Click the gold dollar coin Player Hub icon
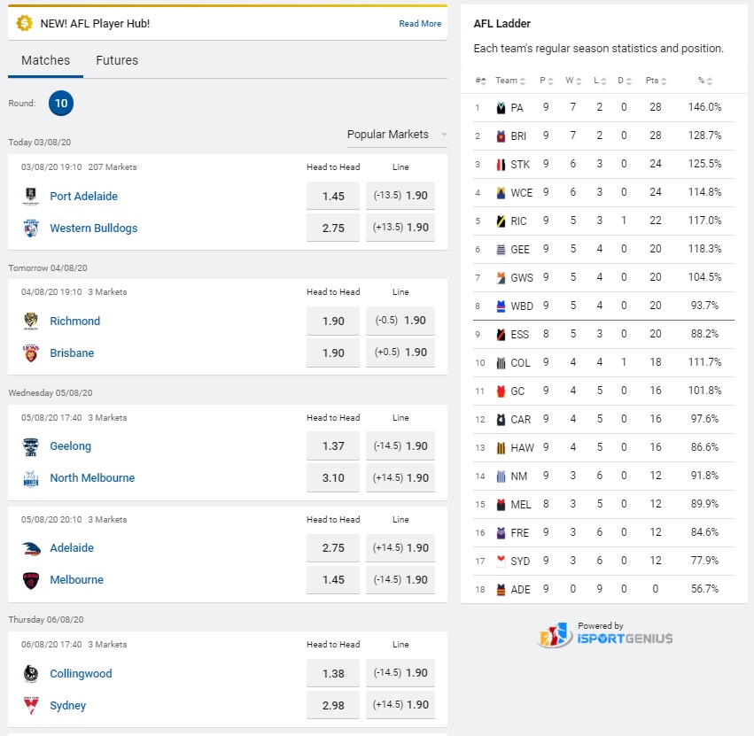 [25, 23]
